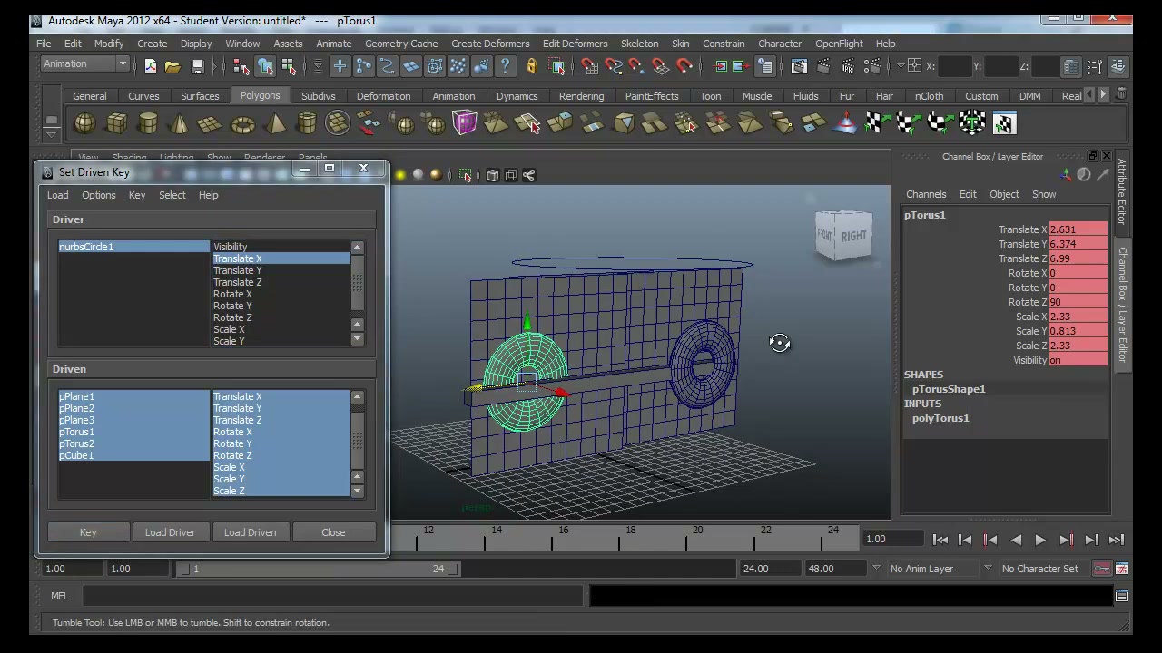Open the Render Settings icon
Screen dimensions: 1162x653
pyautogui.click(x=873, y=66)
